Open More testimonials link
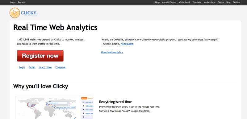Screen dimensions: 247x119 (x=112, y=52)
